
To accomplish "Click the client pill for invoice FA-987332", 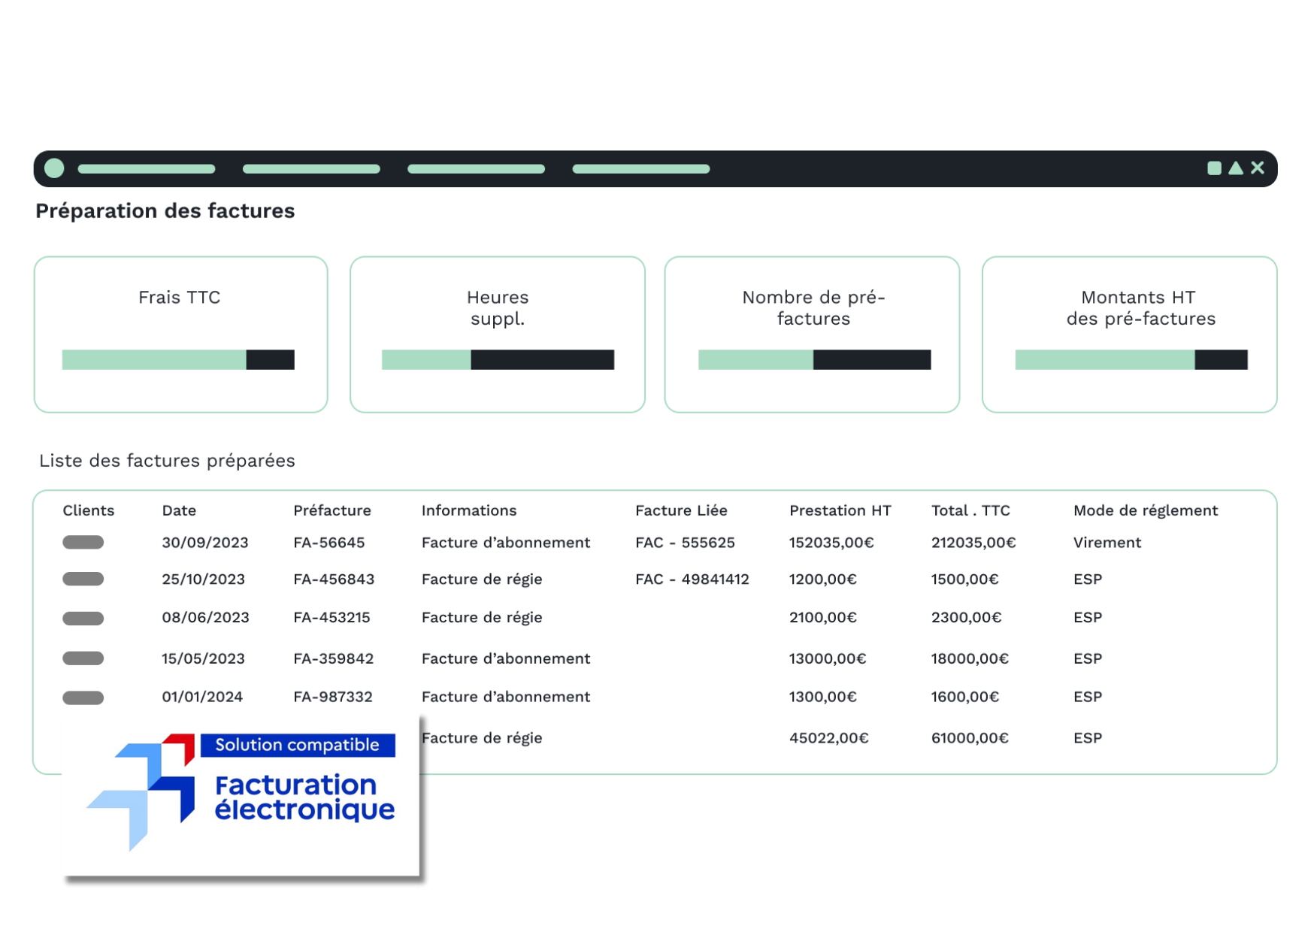I will [83, 697].
